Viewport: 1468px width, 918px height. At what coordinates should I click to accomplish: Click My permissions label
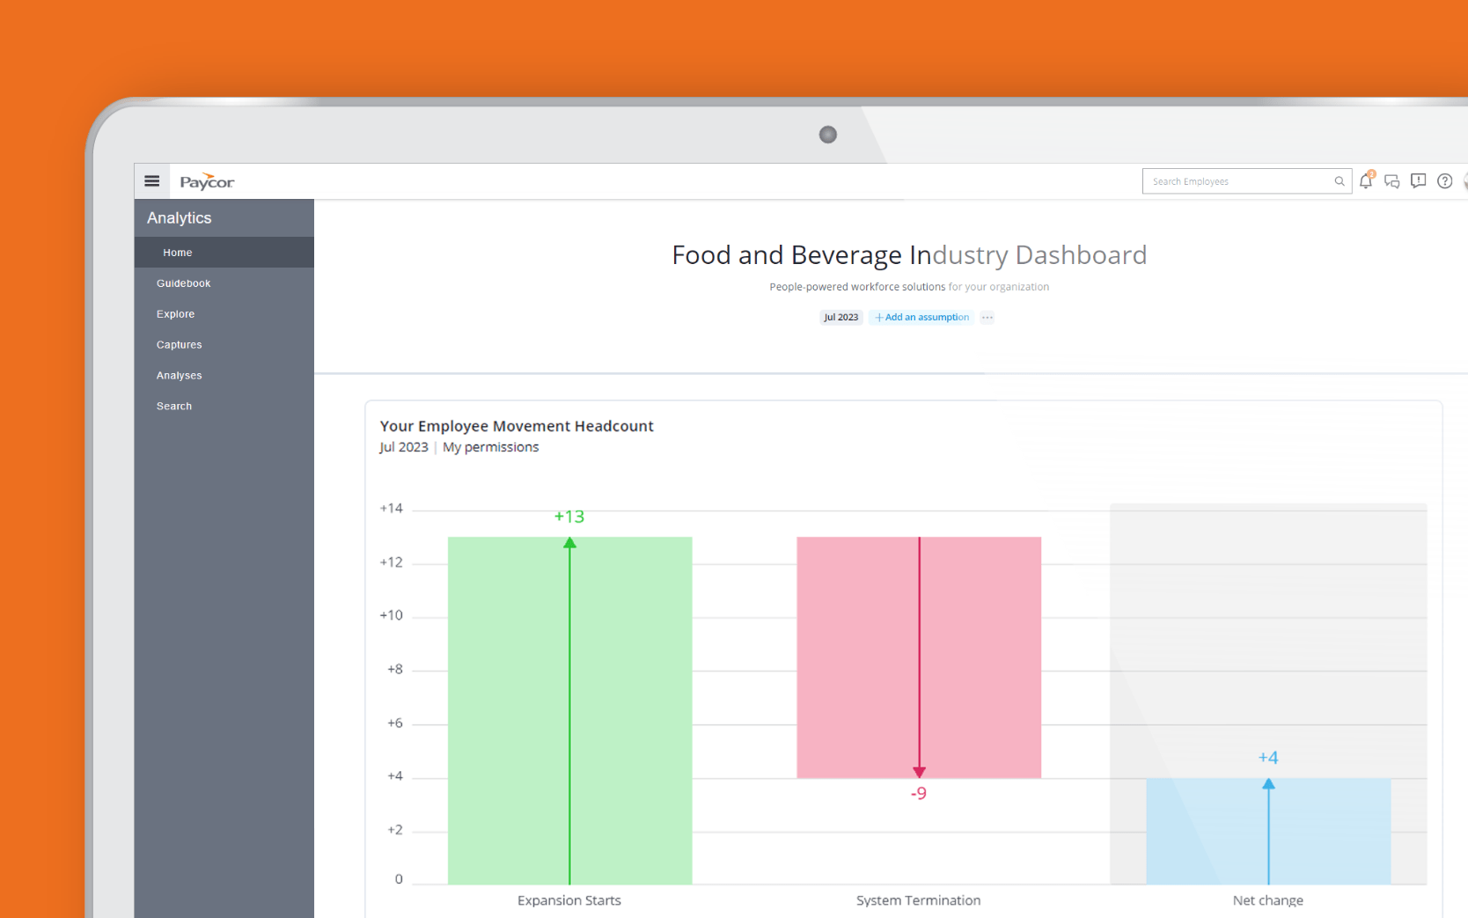[x=490, y=447]
